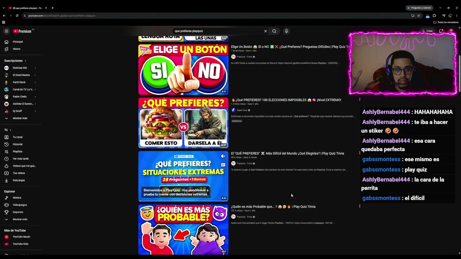Go to YouTube Premium home logo
The image size is (461, 259).
pyautogui.click(x=23, y=31)
